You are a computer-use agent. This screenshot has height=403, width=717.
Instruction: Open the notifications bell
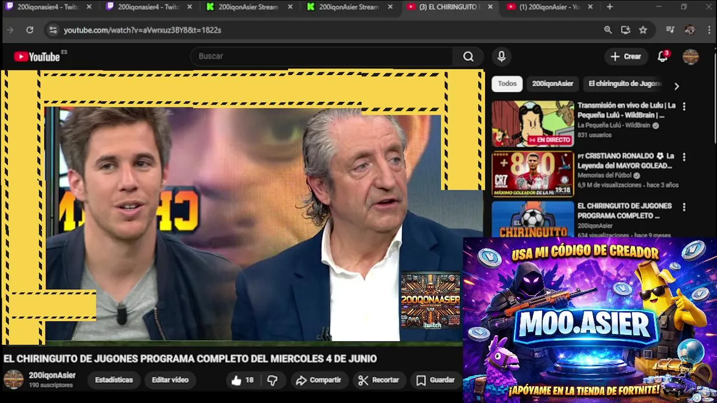(663, 56)
